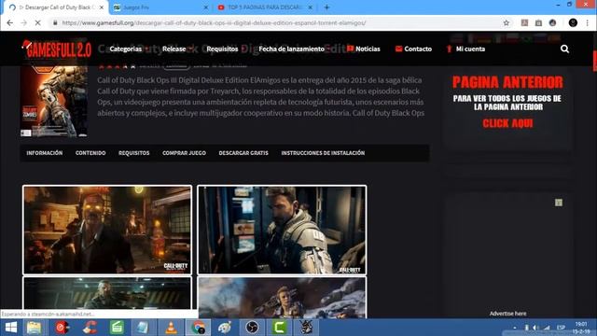This screenshot has width=597, height=336.
Task: Open the snowy female soldier screenshot
Action: (282, 298)
